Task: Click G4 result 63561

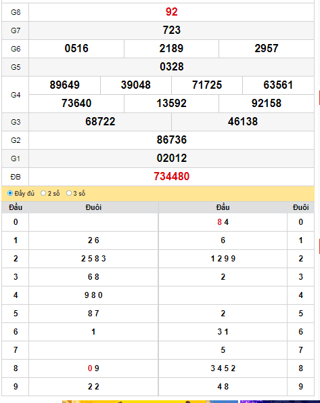Action: click(x=278, y=85)
